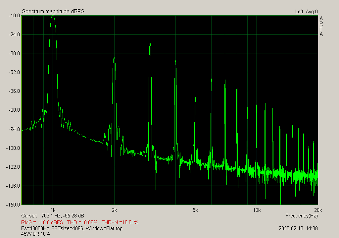Click the -150.0 y-axis label
Image resolution: width=339 pixels, height=238 pixels.
[x=13, y=205]
